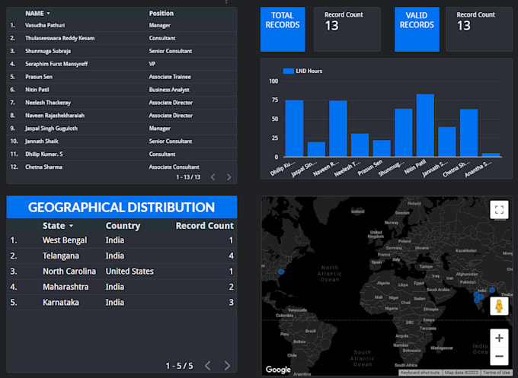Click the United States country cell
This screenshot has width=518, height=378.
129,272
